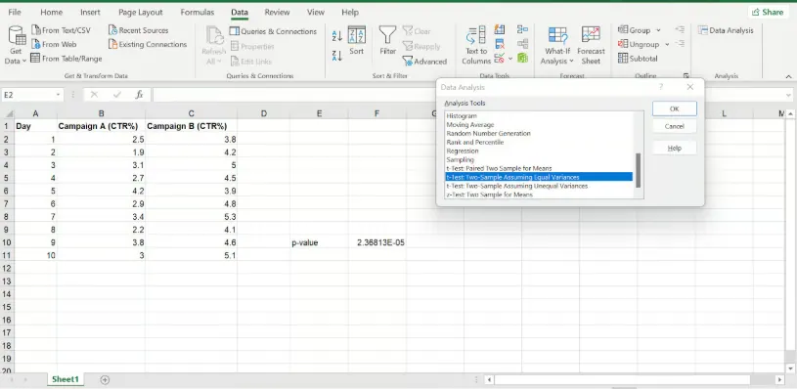Close the Data Analysis dialog
Screen dimensions: 797x389
689,87
